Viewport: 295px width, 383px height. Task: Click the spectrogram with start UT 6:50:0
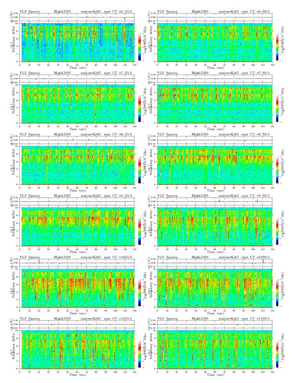pyautogui.click(x=215, y=43)
